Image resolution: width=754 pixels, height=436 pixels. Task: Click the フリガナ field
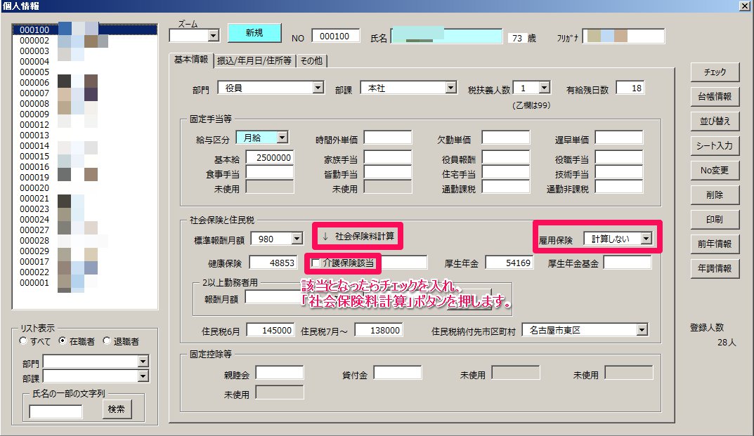(623, 36)
